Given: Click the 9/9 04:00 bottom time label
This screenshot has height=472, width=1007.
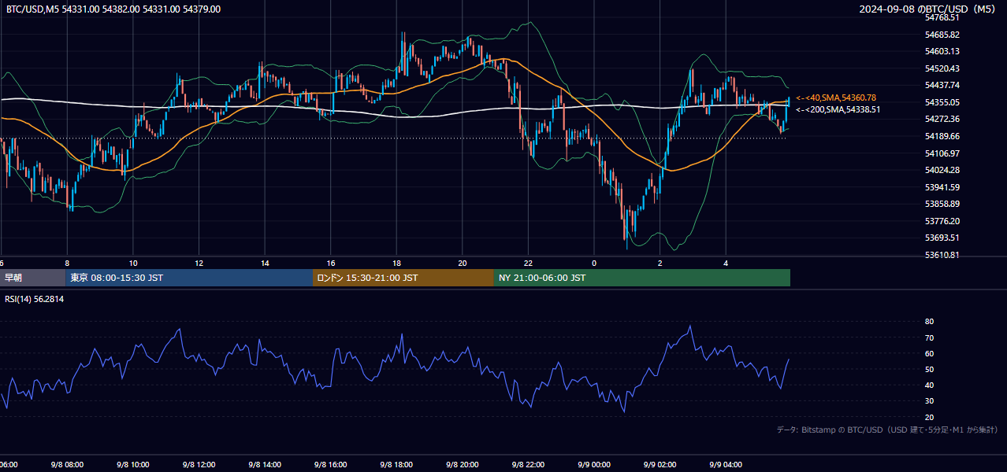Looking at the screenshot, I should (x=726, y=465).
